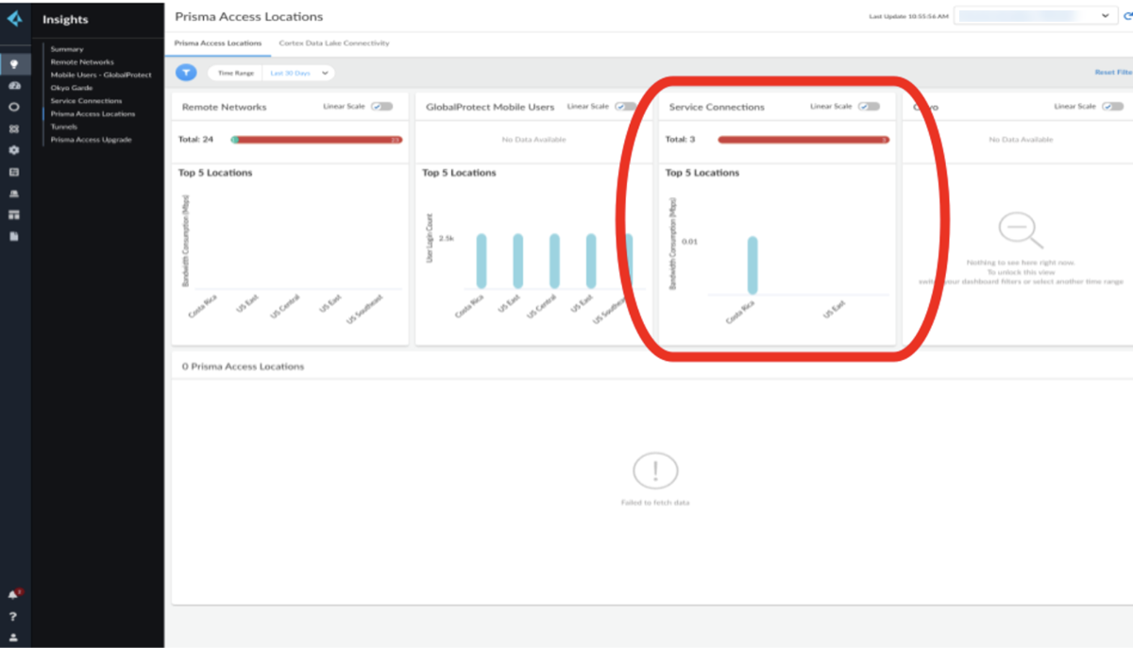Click the refresh icon at top right
Viewport: 1133px width, 648px height.
(x=1127, y=16)
